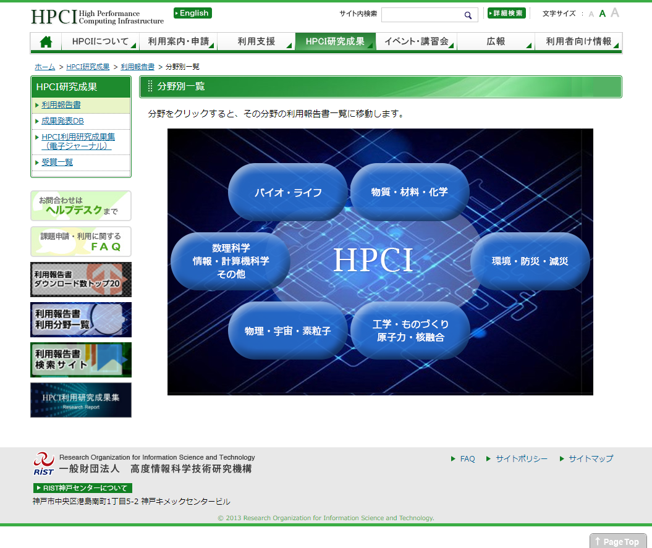
Task: Select 工学・ものづくり 原子力・核融合 button
Action: click(x=410, y=331)
